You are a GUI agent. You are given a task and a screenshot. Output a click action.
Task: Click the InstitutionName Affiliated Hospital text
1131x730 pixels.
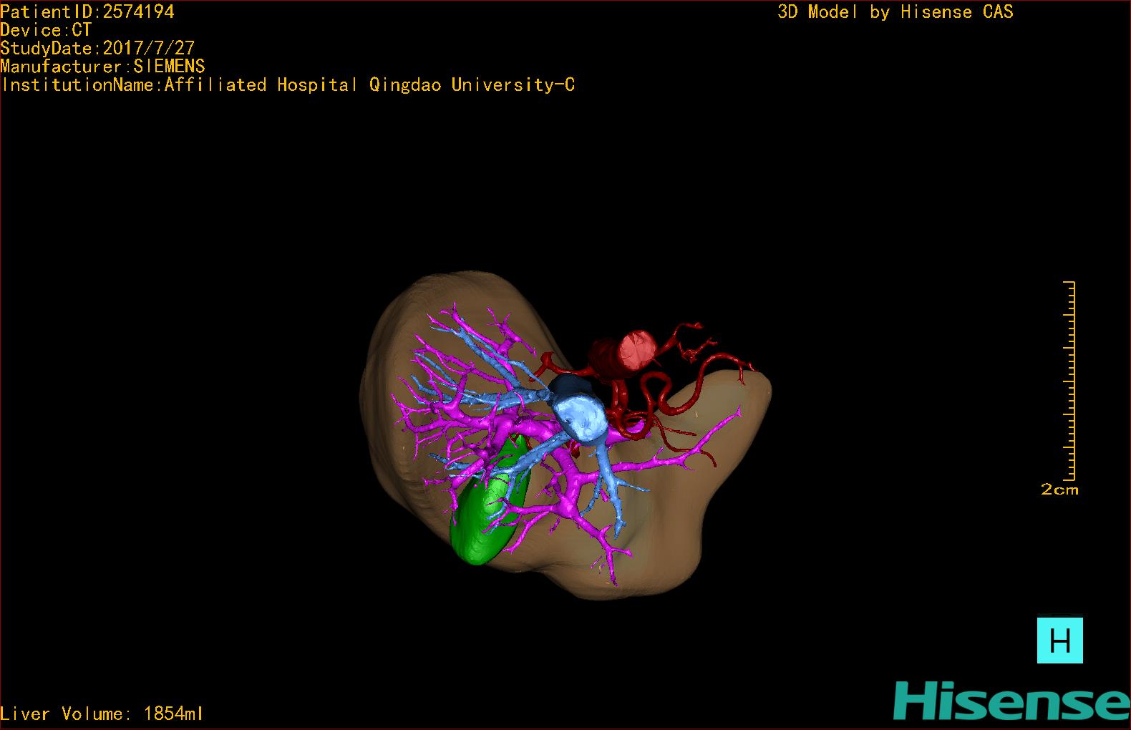288,85
